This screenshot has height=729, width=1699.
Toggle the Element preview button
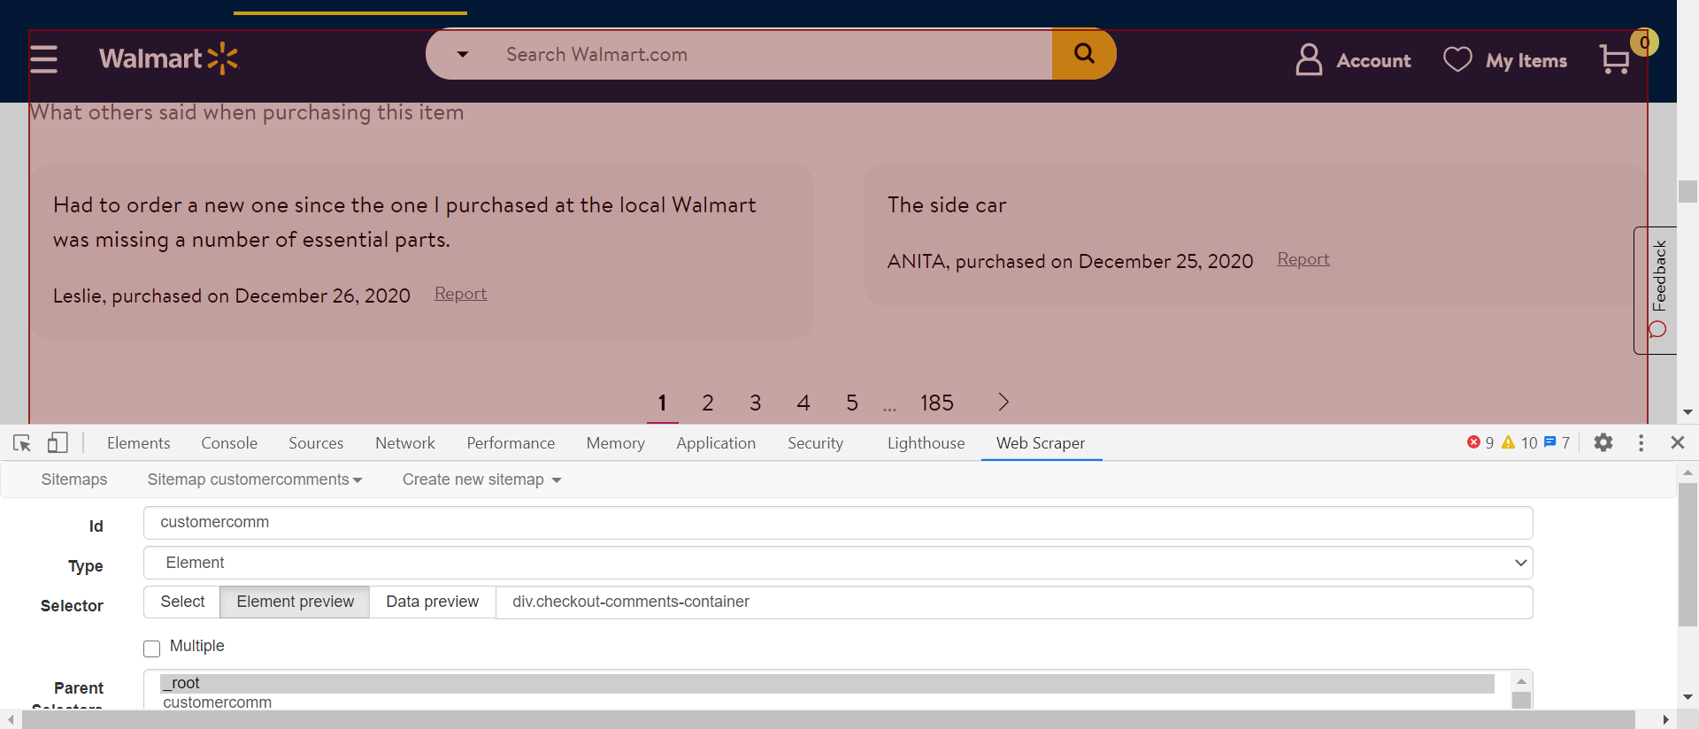click(x=295, y=602)
